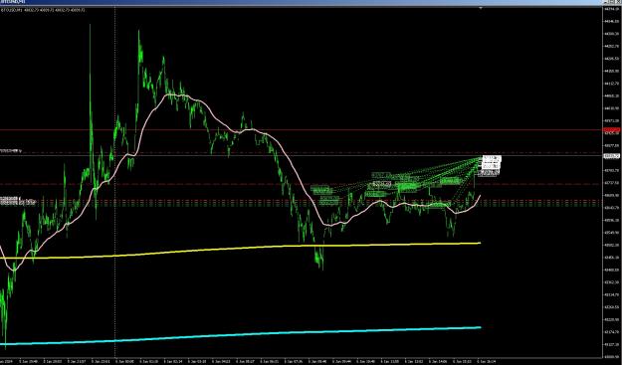This screenshot has width=622, height=365.
Task: Click the chart shift triangle marker at top
Action: tap(481, 8)
